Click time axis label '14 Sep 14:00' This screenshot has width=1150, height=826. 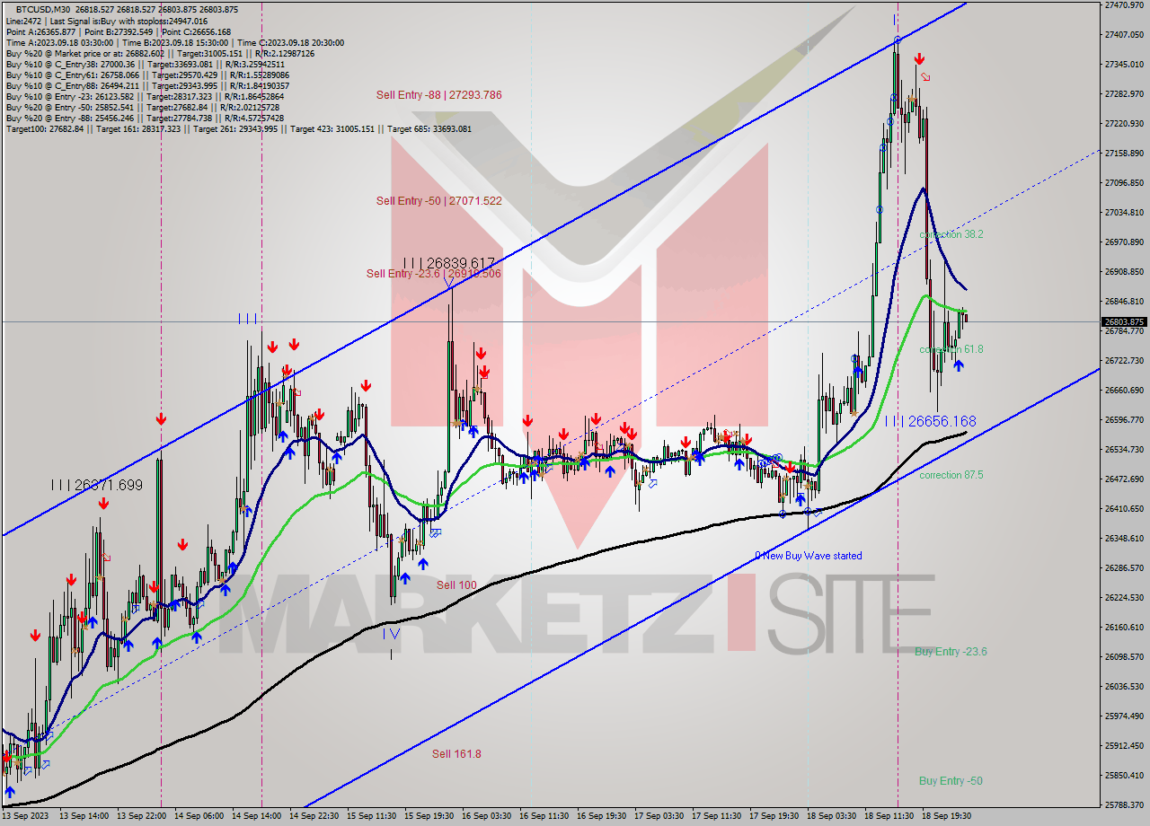(x=257, y=816)
